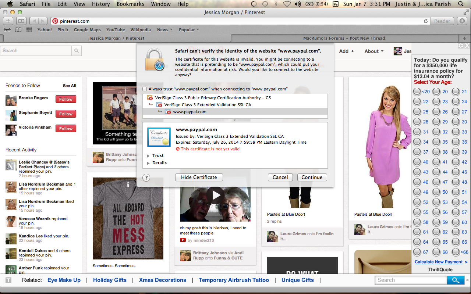Reload the page in the address bar
Viewport: 471px width, 294px height.
[x=426, y=21]
